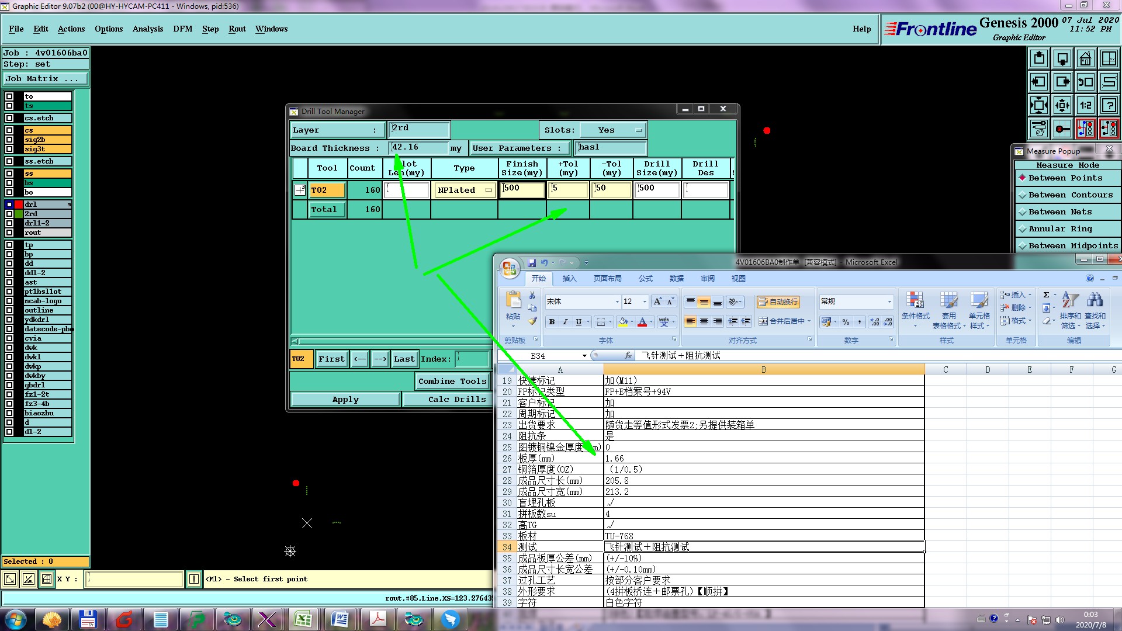Click the question mark help icon in Genesis toolbar

(x=1109, y=105)
